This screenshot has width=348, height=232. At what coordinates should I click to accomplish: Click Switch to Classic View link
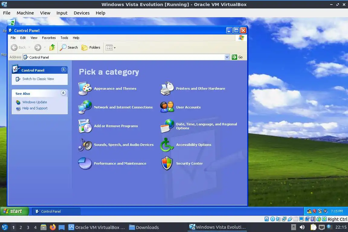38,79
